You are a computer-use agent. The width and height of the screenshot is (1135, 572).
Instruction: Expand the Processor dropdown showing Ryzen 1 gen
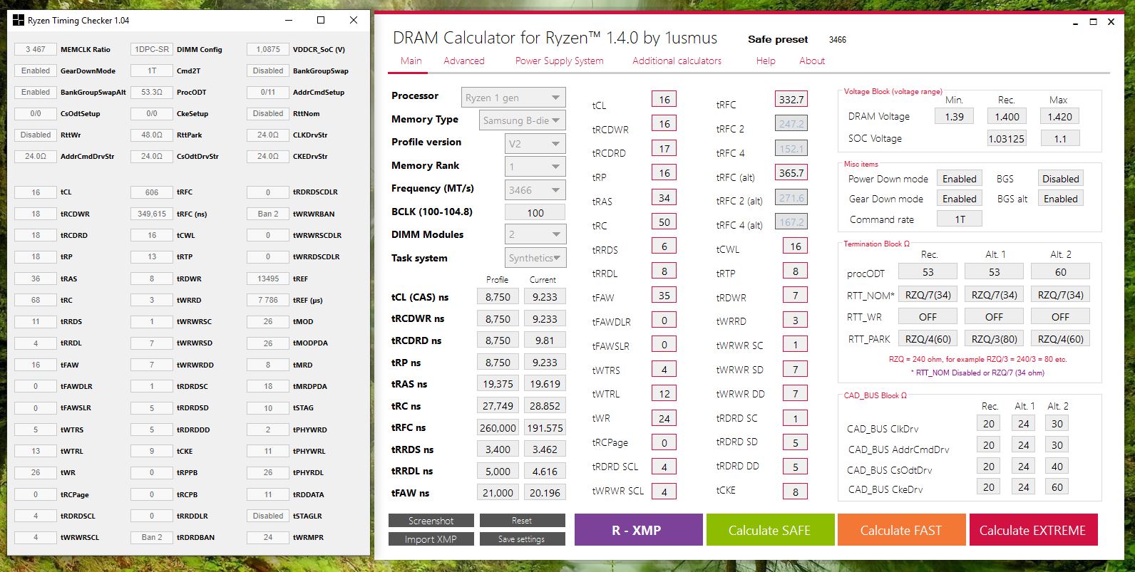click(513, 98)
